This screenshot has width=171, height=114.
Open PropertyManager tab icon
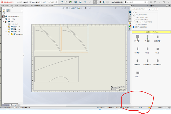coord(8,10)
